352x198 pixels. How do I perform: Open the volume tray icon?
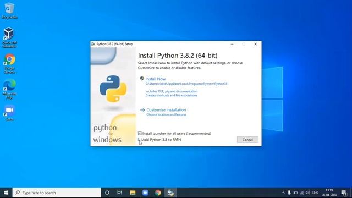pos(308,193)
